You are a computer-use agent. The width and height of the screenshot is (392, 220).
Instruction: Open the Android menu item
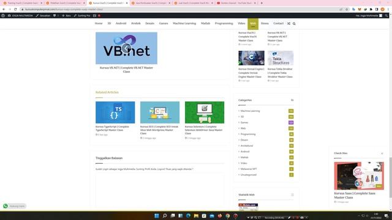(x=121, y=23)
